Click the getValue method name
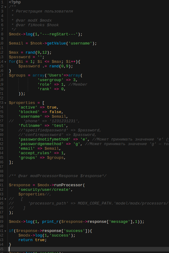Viewport: 169px width, 253px height. [x=56, y=43]
